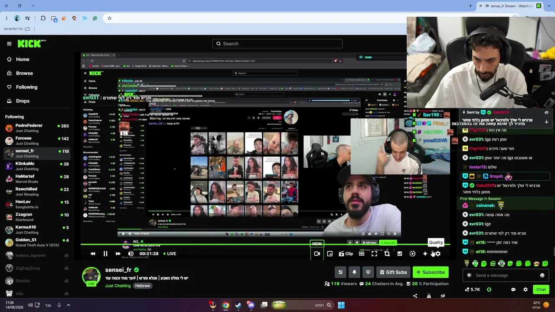Share the stream via share icon
This screenshot has height=312, width=555.
click(415, 296)
